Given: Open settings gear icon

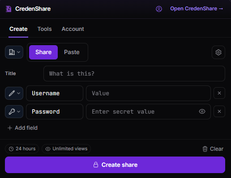Looking at the screenshot, I should (218, 52).
